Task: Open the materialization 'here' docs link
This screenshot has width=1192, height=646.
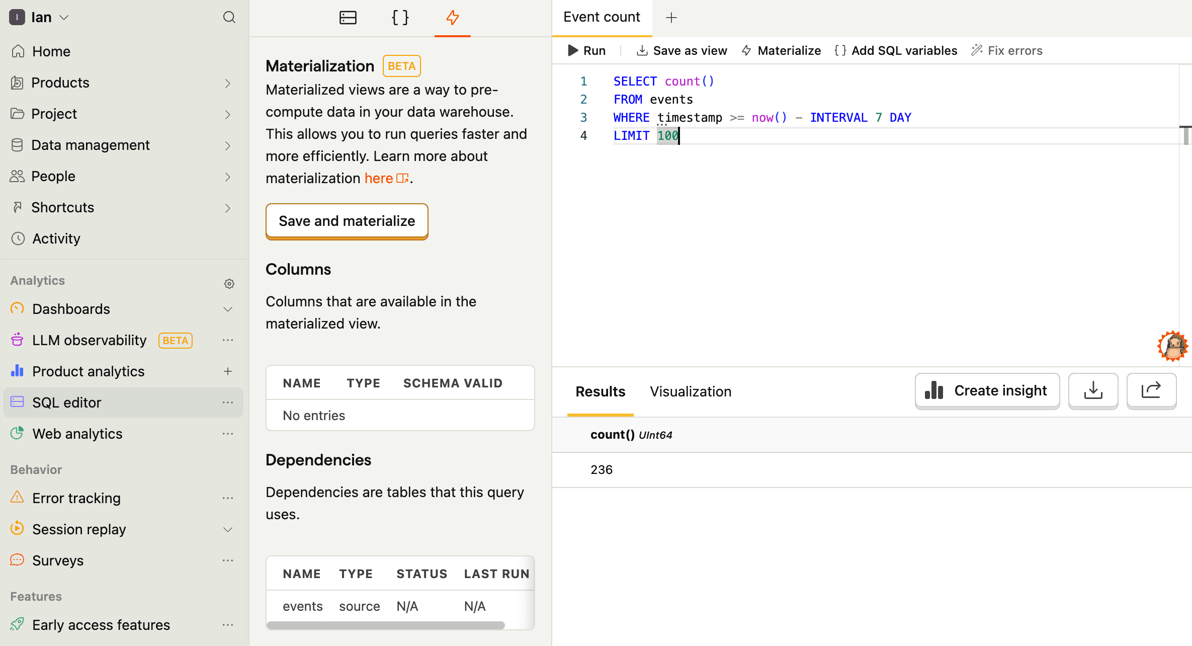Action: [x=386, y=178]
